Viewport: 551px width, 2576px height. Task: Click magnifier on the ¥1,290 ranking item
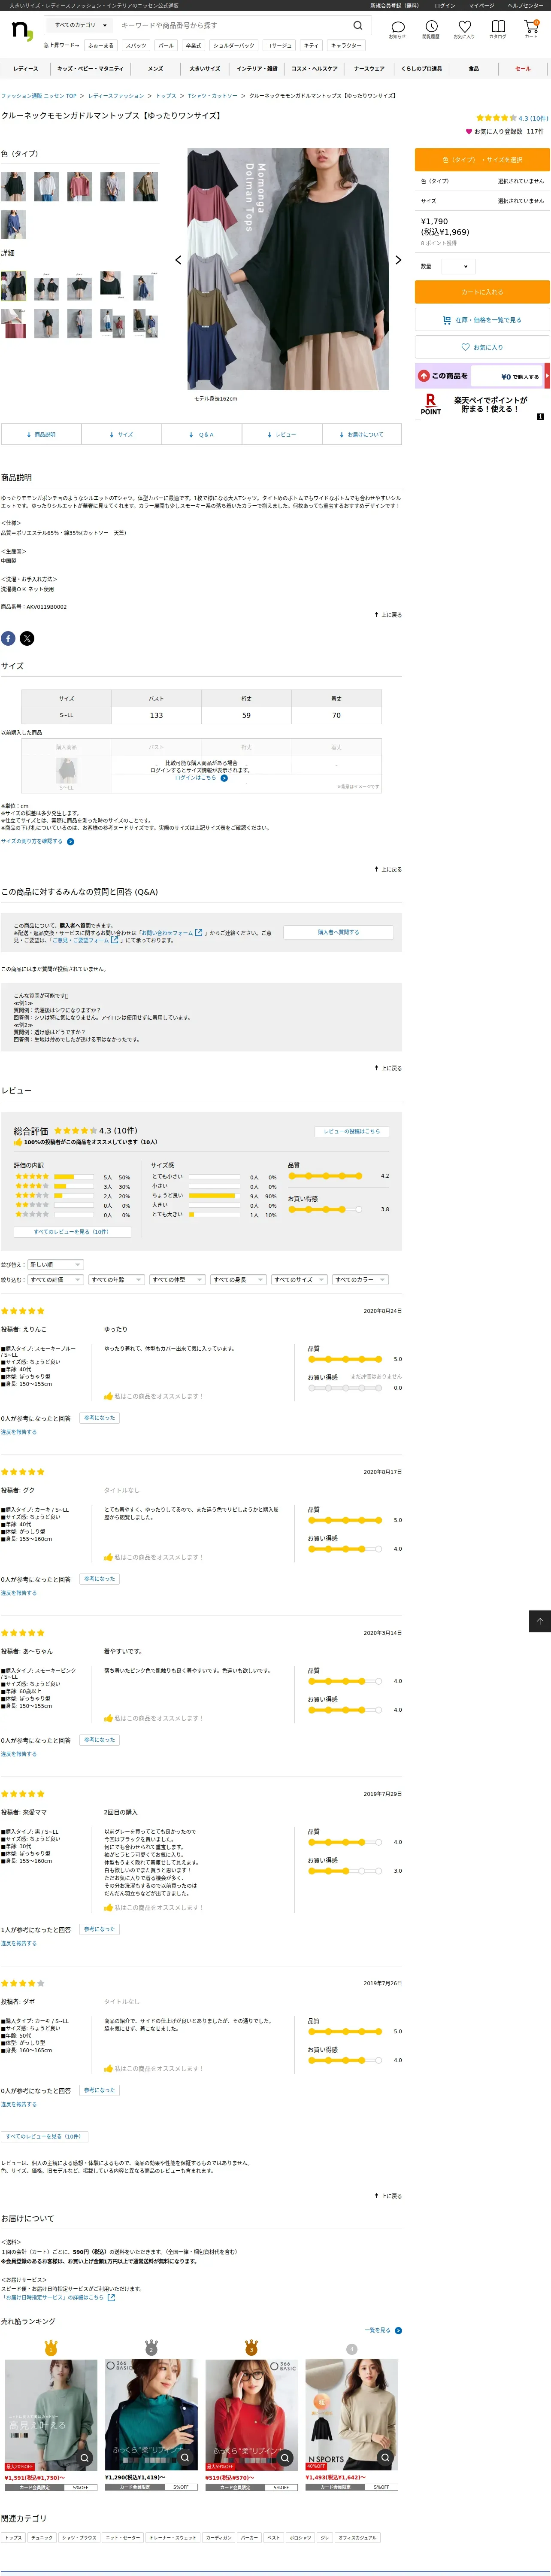point(185,2457)
